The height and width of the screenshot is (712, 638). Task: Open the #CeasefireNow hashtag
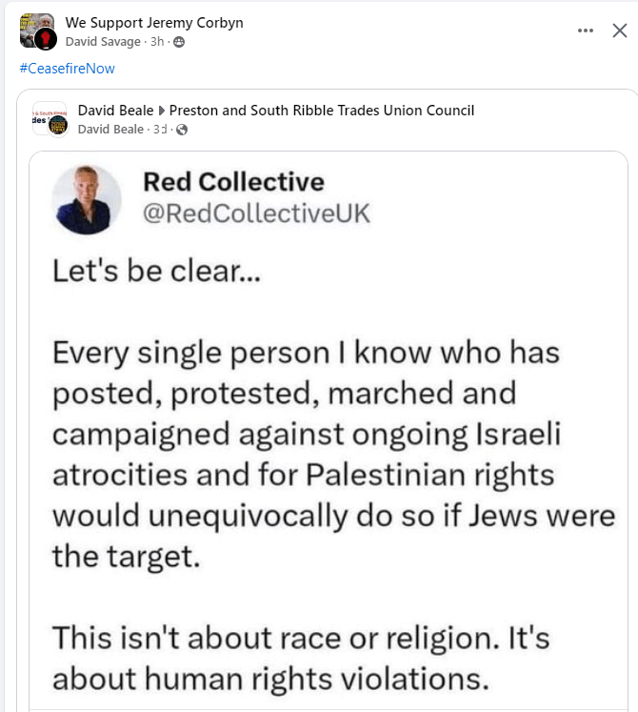(67, 69)
